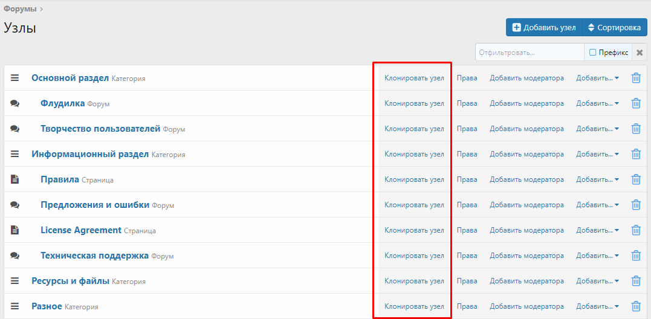Click Клонировать узел for Флудилка
This screenshot has width=651, height=319.
click(414, 103)
